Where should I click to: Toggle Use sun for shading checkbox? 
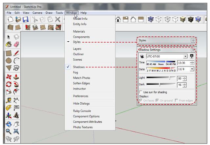[141, 92]
